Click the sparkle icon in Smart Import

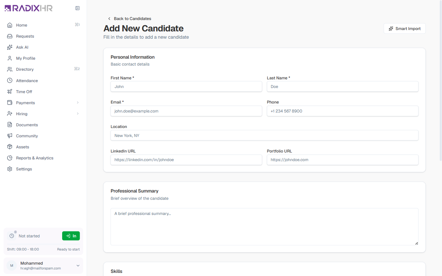click(391, 29)
